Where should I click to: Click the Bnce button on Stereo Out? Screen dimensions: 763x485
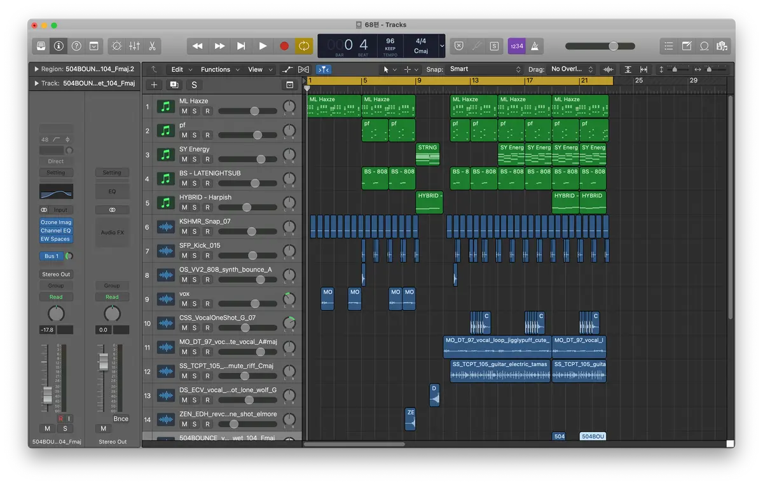coord(121,418)
